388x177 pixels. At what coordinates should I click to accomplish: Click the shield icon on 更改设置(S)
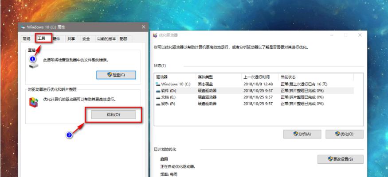330,159
